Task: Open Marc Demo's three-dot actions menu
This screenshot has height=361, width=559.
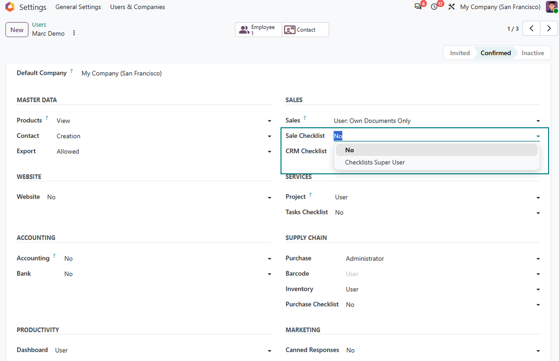Action: point(74,33)
